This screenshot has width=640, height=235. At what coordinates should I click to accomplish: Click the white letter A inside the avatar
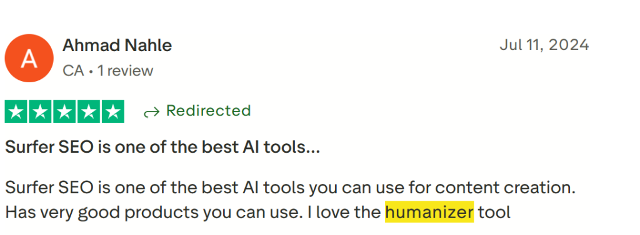(x=29, y=59)
